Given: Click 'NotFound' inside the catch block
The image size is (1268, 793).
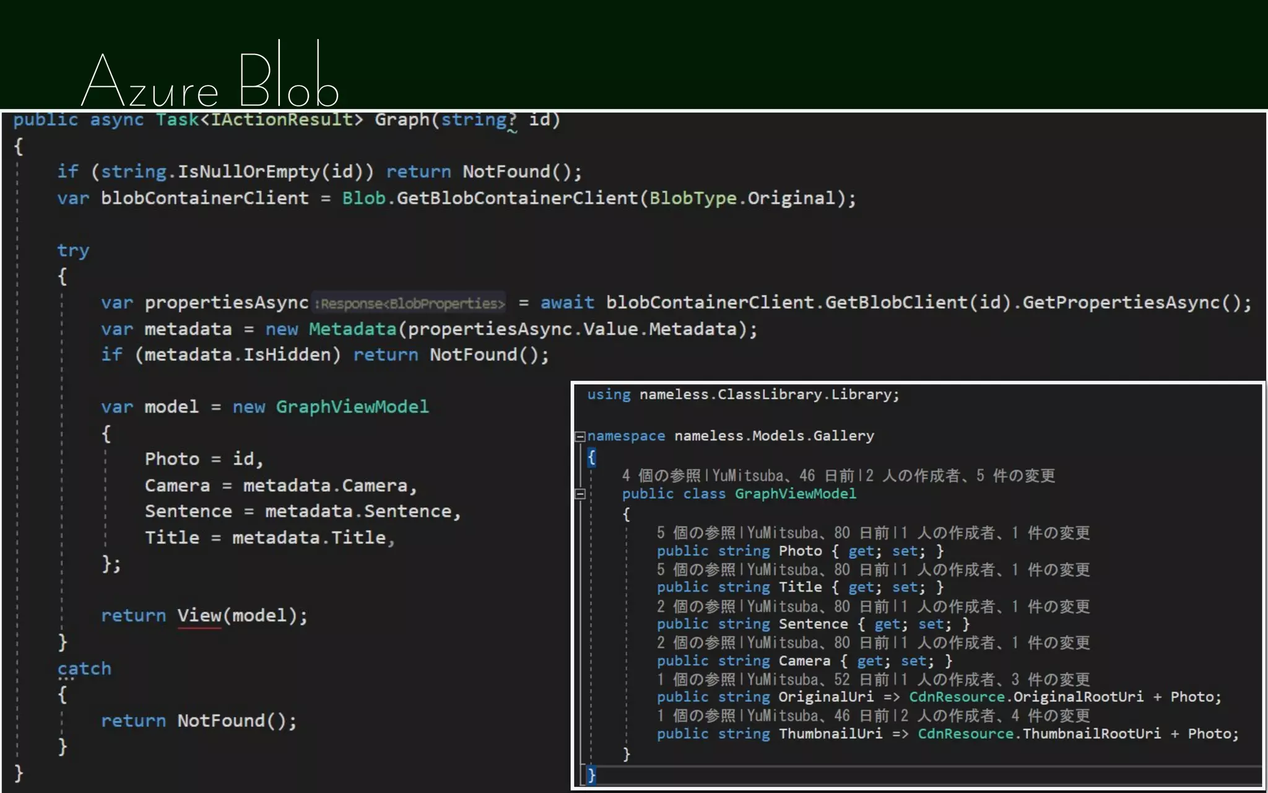Looking at the screenshot, I should [221, 721].
